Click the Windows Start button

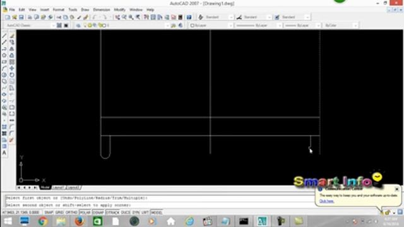[8, 221]
